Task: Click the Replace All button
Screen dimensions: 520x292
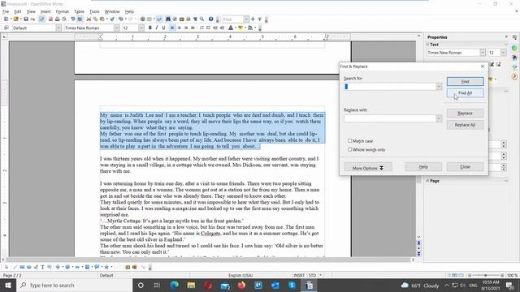Action: tap(465, 125)
